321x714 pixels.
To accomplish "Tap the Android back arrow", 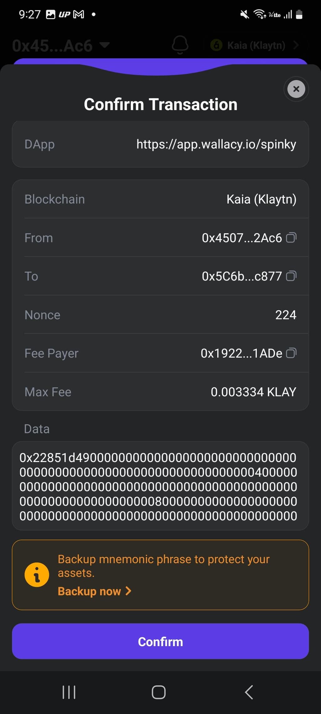I will coord(249,692).
